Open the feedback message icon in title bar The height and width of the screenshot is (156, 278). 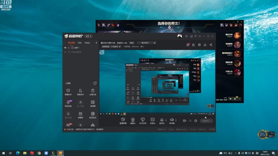pyautogui.click(x=186, y=36)
